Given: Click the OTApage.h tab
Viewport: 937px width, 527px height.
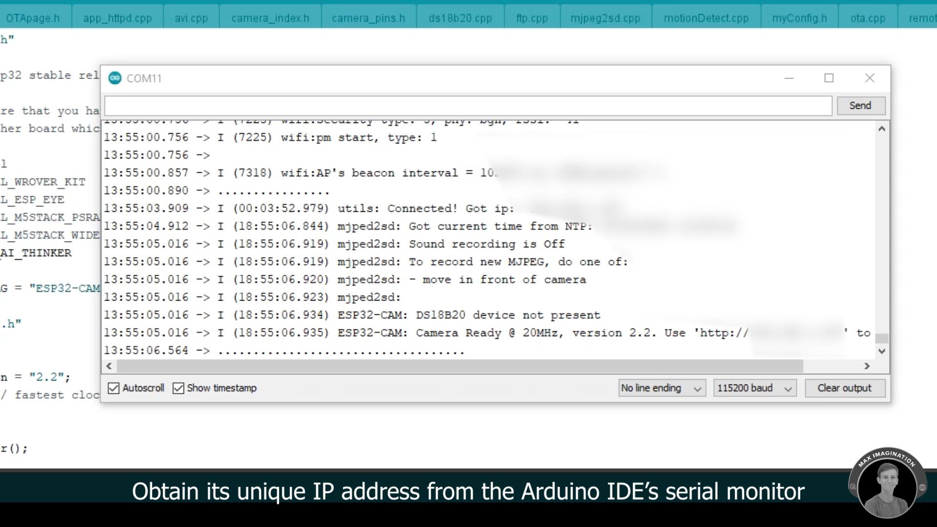Looking at the screenshot, I should tap(33, 18).
